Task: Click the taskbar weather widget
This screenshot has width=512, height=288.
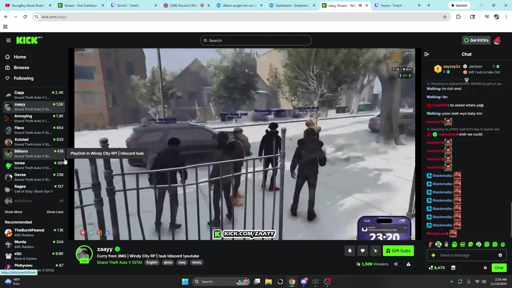Action: (x=12, y=282)
